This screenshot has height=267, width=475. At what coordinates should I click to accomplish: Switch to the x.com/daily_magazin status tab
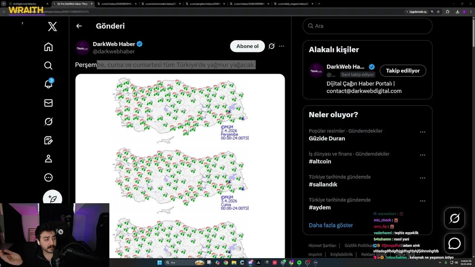point(293,4)
